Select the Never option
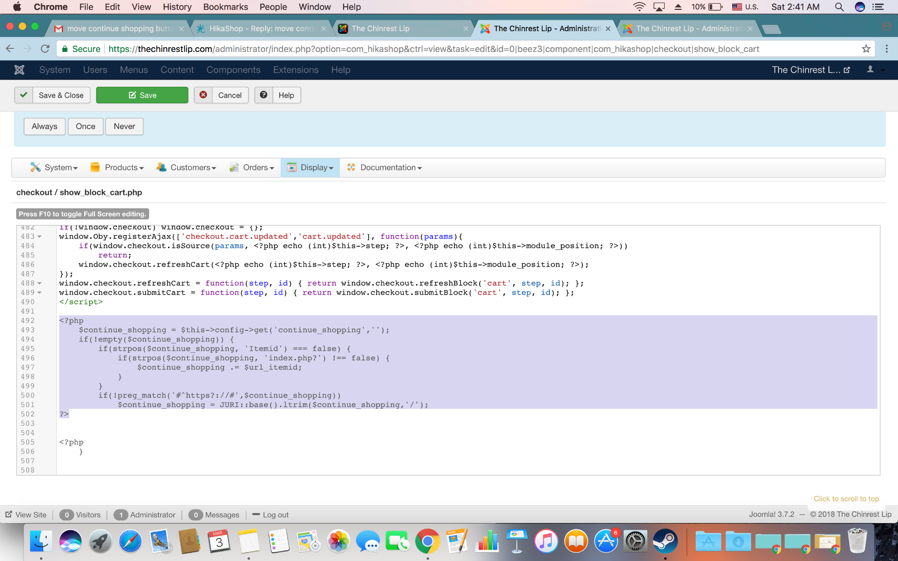This screenshot has width=898, height=561. click(x=124, y=126)
